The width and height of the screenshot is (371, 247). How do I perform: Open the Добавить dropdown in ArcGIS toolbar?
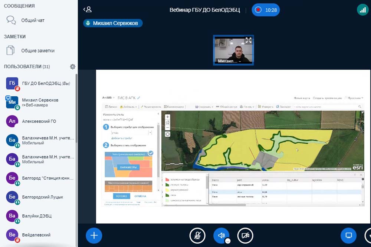click(130, 107)
